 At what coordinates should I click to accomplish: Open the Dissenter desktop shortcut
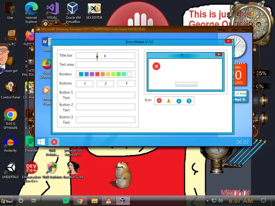click(31, 144)
